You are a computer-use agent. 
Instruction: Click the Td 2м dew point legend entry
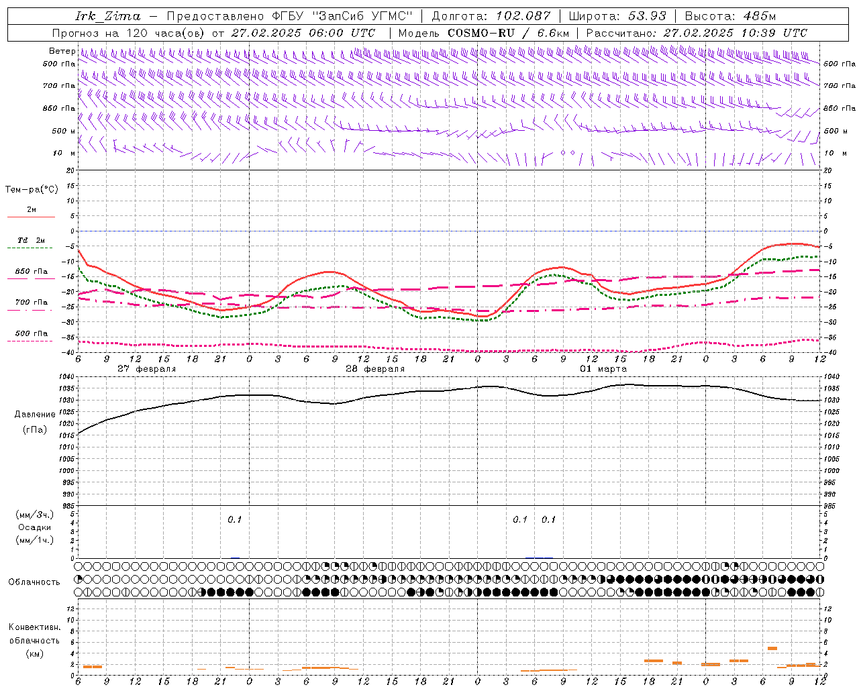[32, 240]
